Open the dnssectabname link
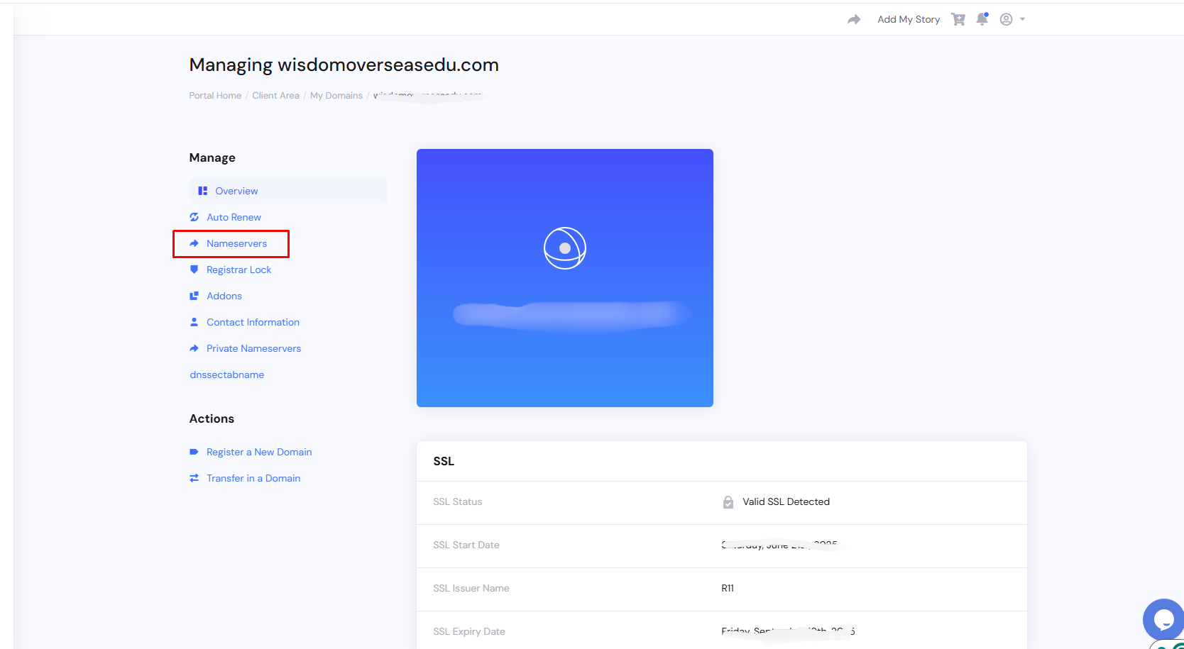Image resolution: width=1184 pixels, height=649 pixels. [x=227, y=375]
